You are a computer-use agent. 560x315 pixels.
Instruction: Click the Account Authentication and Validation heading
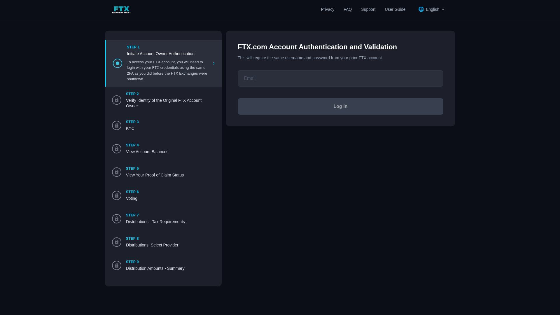tap(317, 47)
